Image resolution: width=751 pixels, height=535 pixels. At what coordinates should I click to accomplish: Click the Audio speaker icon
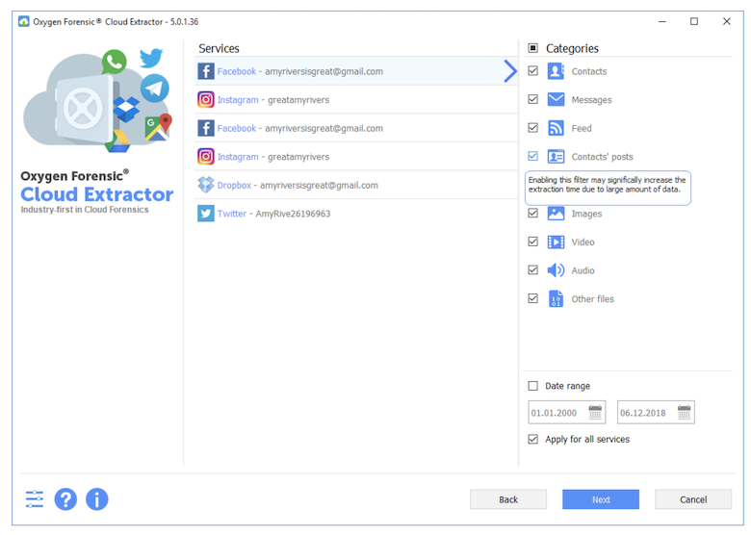(x=556, y=270)
